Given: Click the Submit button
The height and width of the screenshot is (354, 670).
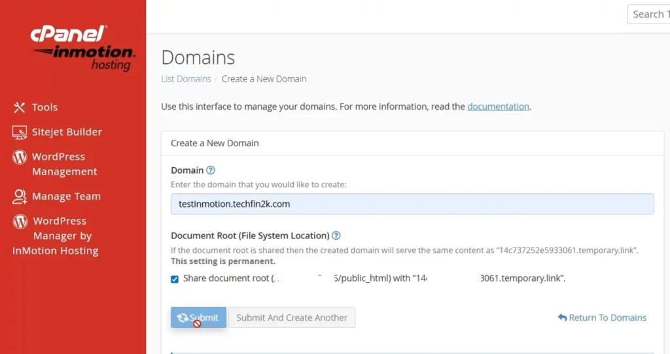Looking at the screenshot, I should pos(199,317).
